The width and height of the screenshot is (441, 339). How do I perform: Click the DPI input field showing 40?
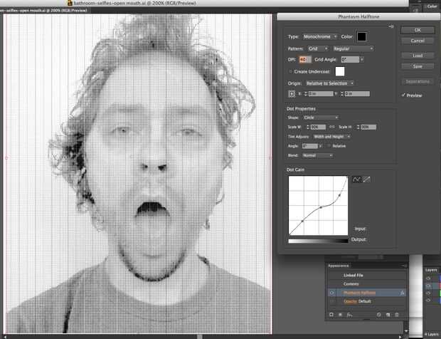[x=305, y=60]
